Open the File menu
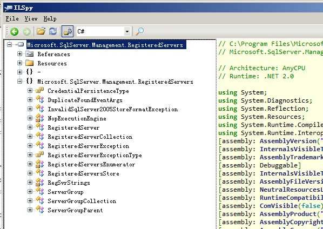Viewport: 323px width, 229px height. pyautogui.click(x=12, y=19)
